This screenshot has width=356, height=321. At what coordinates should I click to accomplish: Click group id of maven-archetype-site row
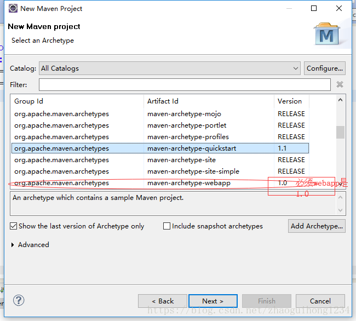click(x=61, y=160)
